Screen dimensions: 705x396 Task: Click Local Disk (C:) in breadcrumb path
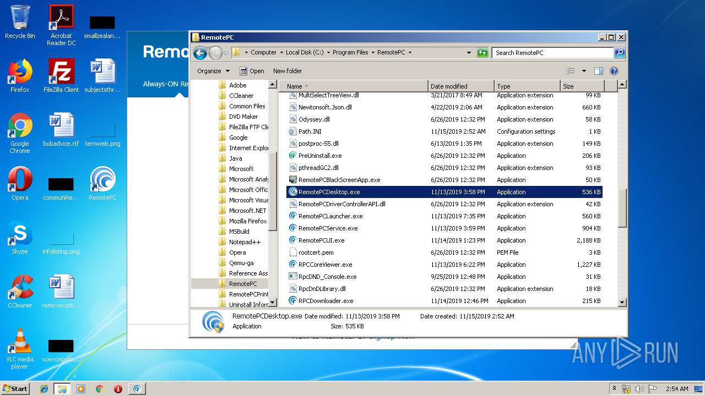305,53
